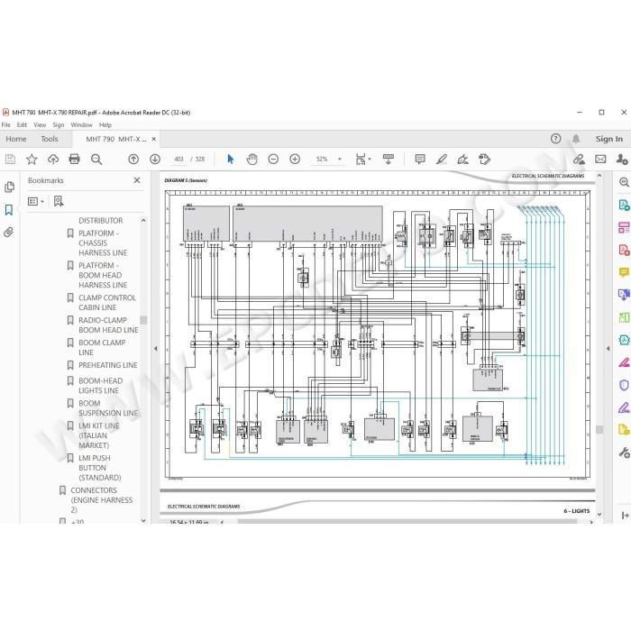Click the Print file icon
Image resolution: width=631 pixels, height=631 pixels.
point(75,159)
